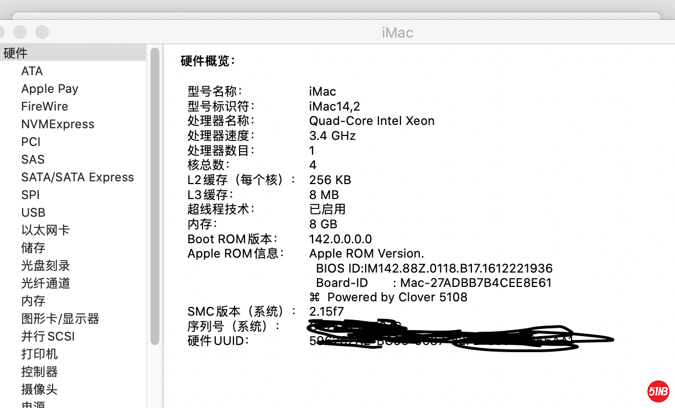675x408 pixels.
Task: Choose FireWire from the hardware list
Action: pos(45,106)
